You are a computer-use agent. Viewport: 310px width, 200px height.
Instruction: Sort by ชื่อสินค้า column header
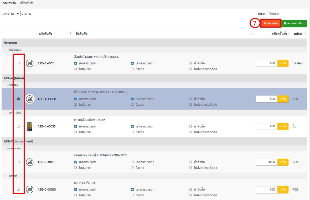tap(81, 34)
